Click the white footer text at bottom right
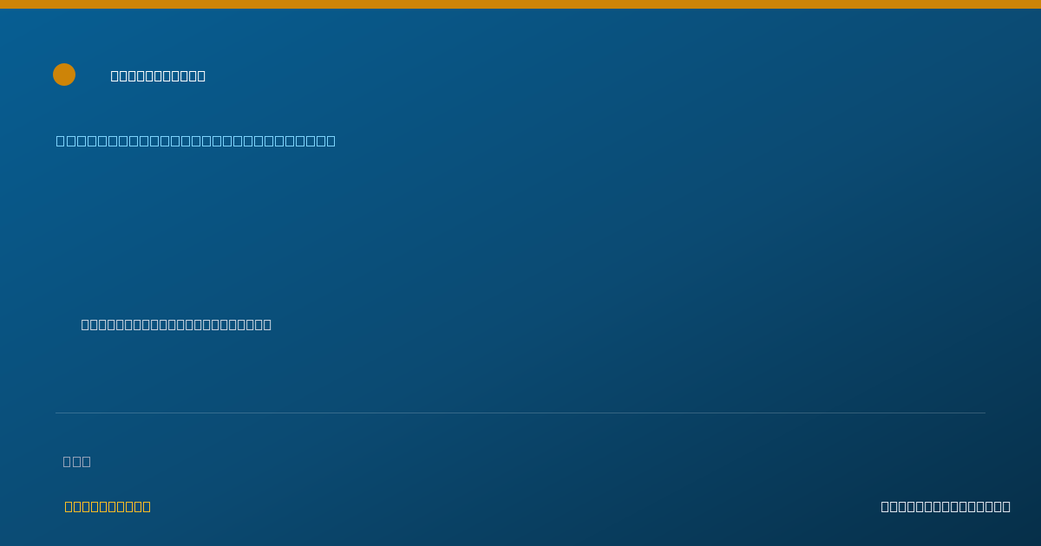 946,506
